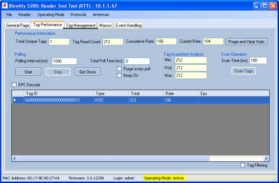Image resolution: width=279 pixels, height=183 pixels.
Task: Go to the Event Handling tab
Action: [x=128, y=25]
